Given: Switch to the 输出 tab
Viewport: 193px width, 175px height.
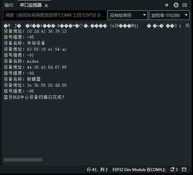Looking at the screenshot, I should coord(9,5).
